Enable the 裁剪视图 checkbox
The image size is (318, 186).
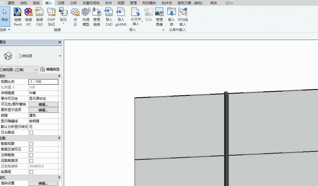31,144
